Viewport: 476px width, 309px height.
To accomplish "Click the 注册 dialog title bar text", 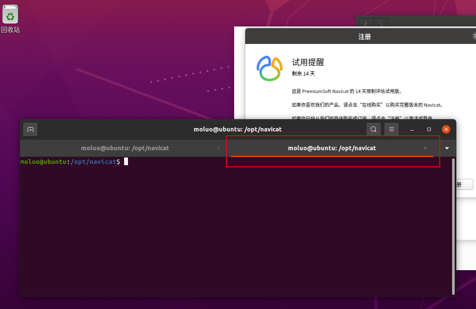I will click(364, 37).
